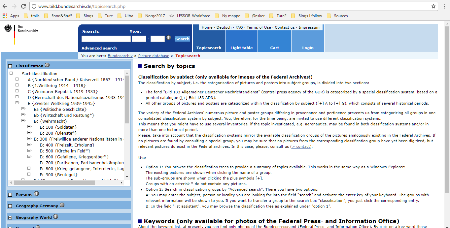The width and height of the screenshot is (450, 228).
Task: Click Home in the top menu
Action: 207,27
